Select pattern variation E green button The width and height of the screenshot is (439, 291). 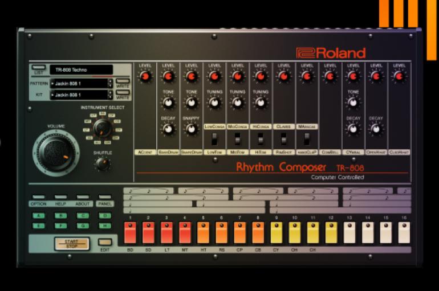[39, 226]
